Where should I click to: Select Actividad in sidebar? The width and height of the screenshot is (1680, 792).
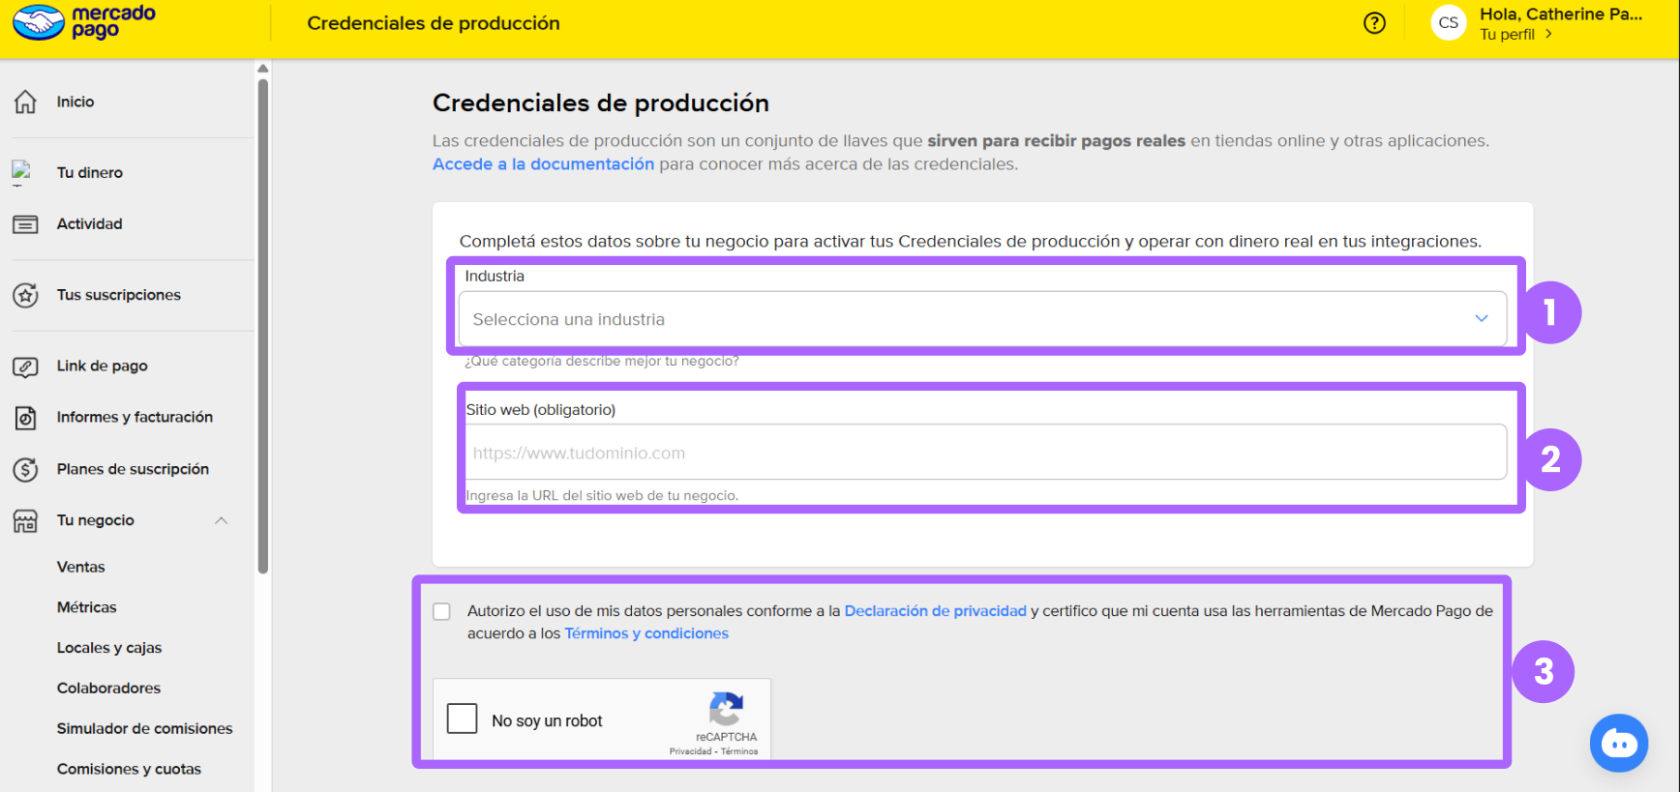tap(90, 223)
